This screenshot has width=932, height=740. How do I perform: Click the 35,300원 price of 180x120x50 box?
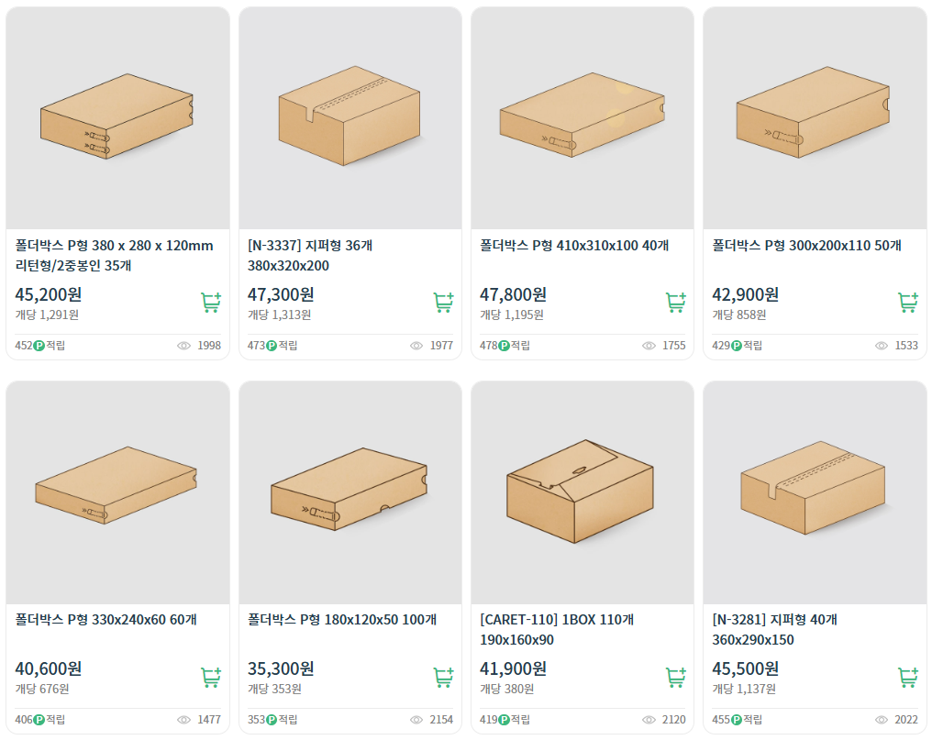tap(281, 668)
